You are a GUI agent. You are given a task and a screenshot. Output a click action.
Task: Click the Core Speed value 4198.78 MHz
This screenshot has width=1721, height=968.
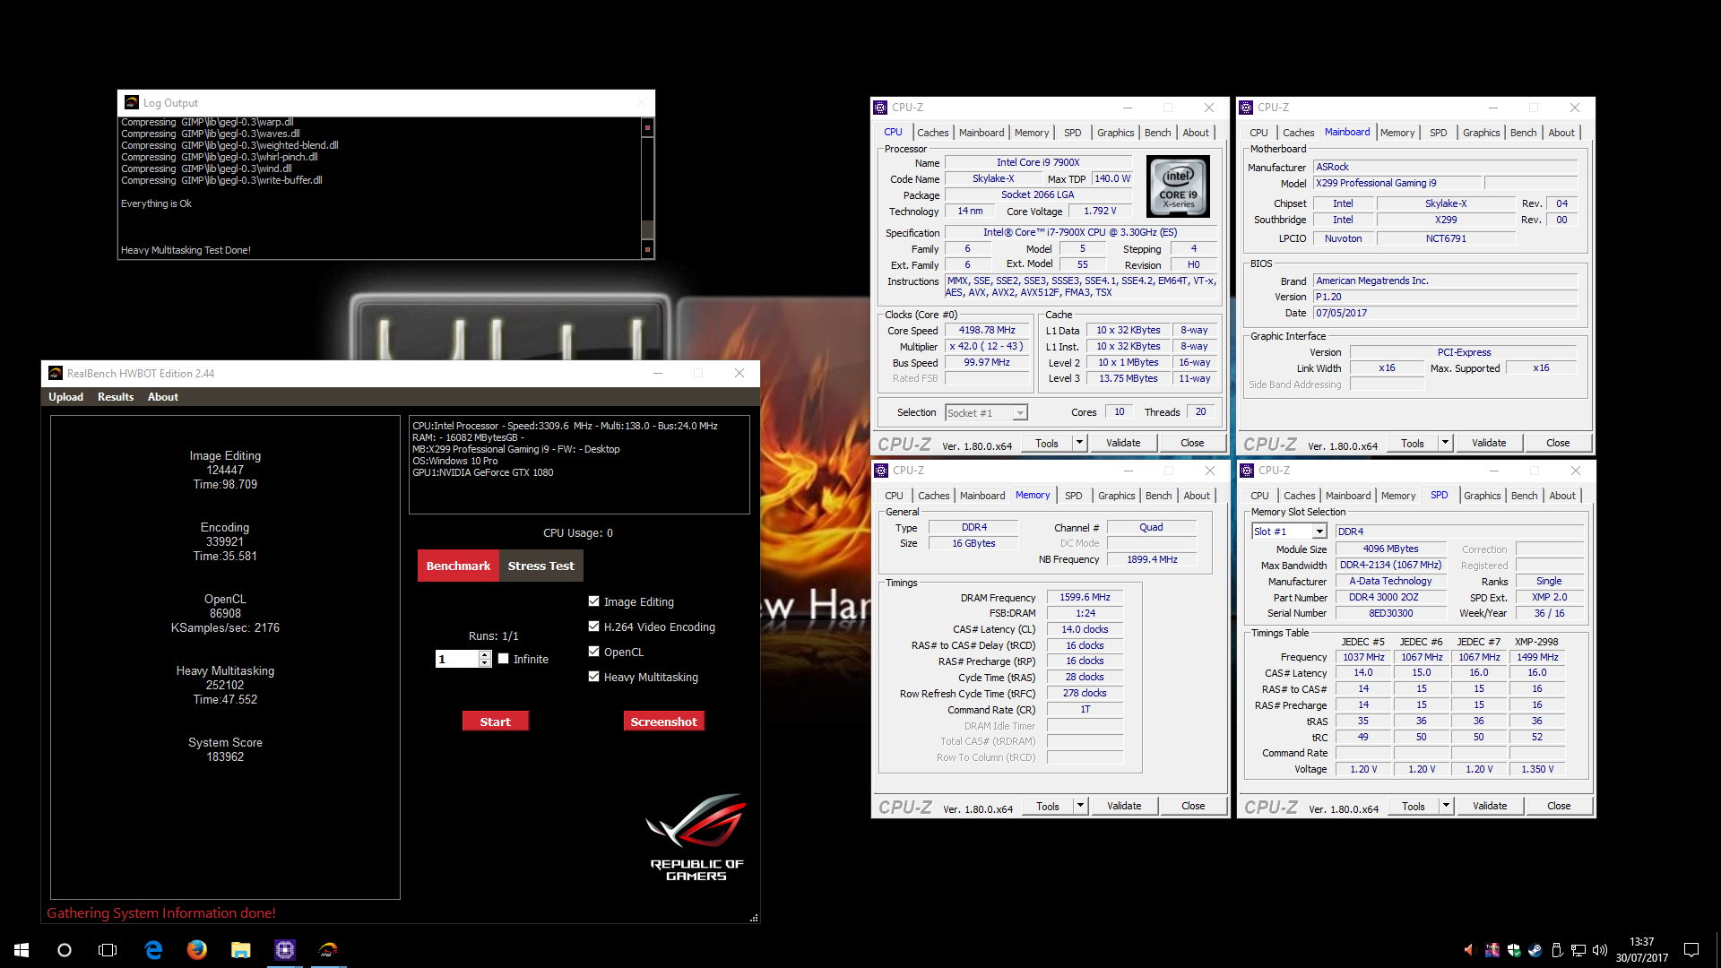coord(987,330)
